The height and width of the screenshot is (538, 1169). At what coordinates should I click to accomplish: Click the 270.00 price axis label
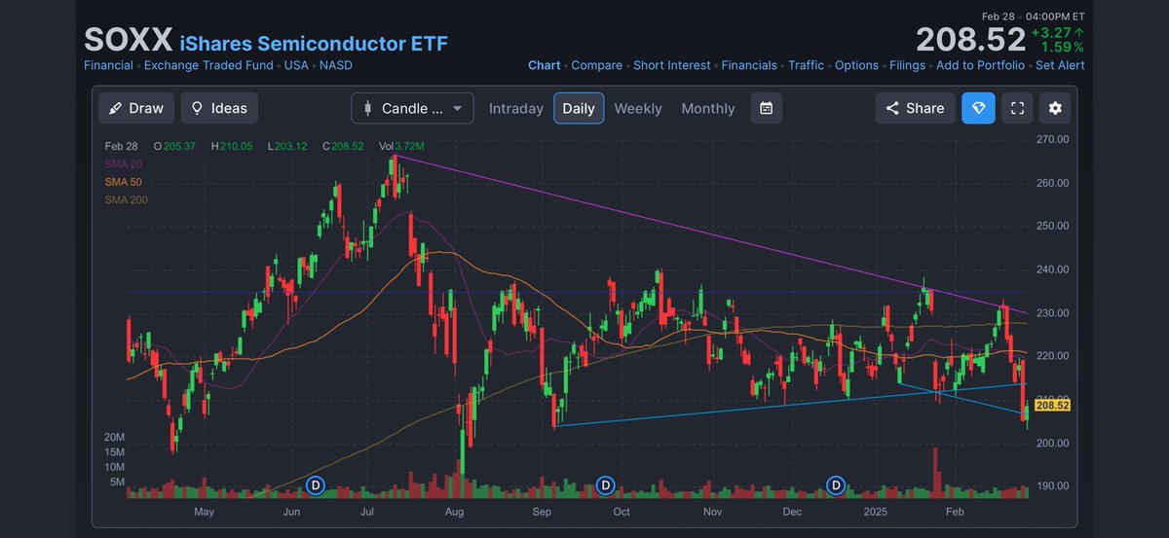pyautogui.click(x=1050, y=140)
